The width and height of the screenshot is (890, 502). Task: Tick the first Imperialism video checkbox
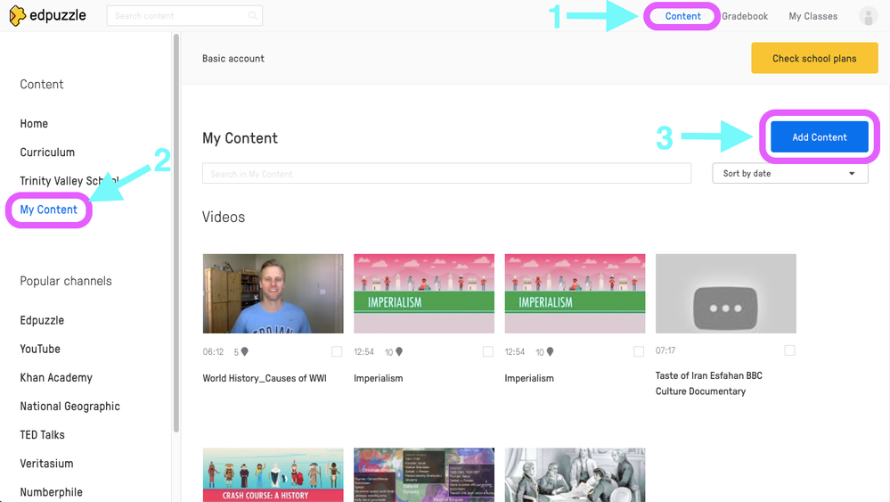[x=487, y=351]
